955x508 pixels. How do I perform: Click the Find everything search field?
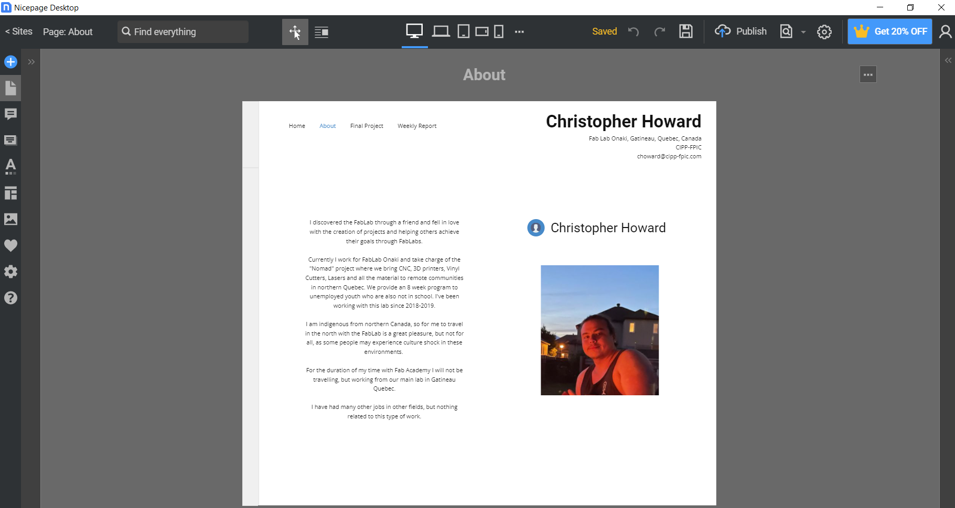click(x=183, y=32)
